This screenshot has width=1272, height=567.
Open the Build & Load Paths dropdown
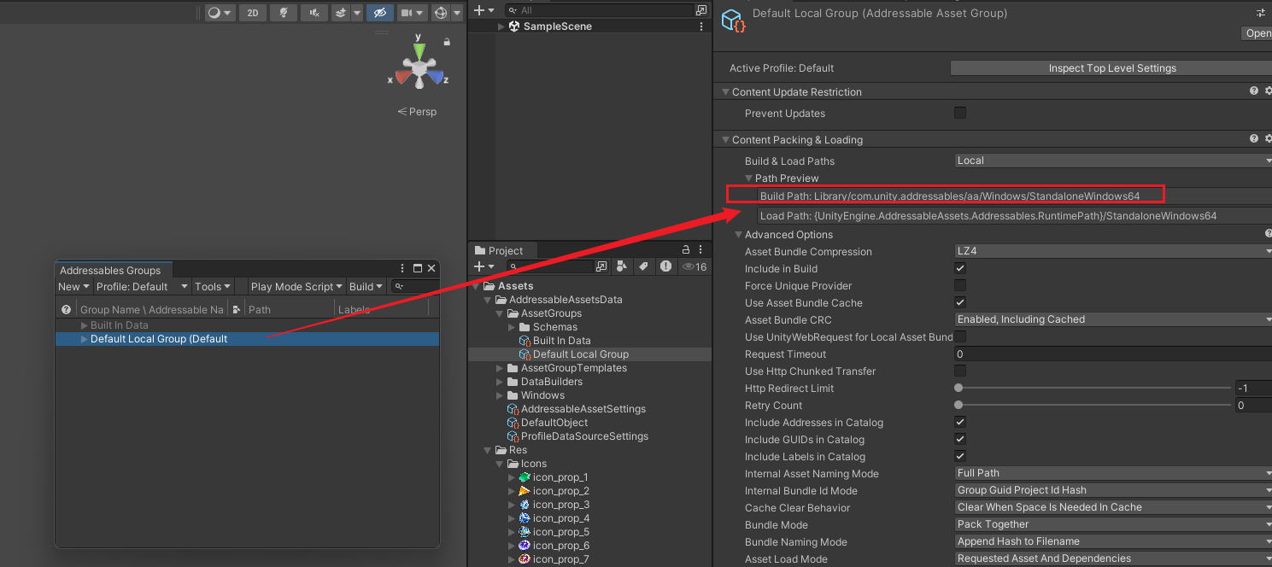(x=1113, y=161)
